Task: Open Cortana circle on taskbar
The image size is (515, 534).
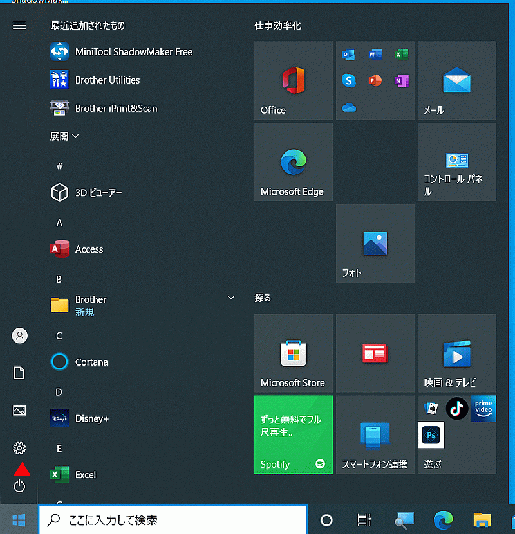Action: click(x=326, y=520)
